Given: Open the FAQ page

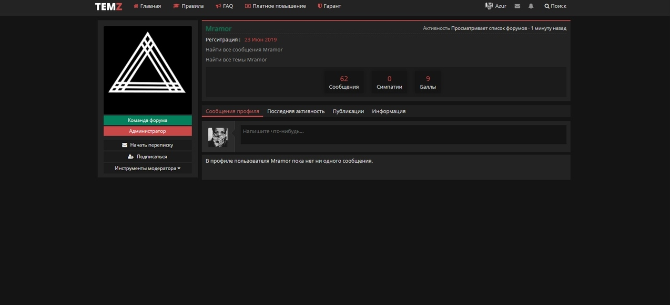Looking at the screenshot, I should (x=224, y=6).
